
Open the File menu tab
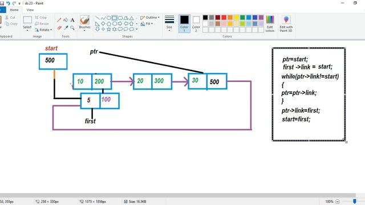(x=2, y=10)
